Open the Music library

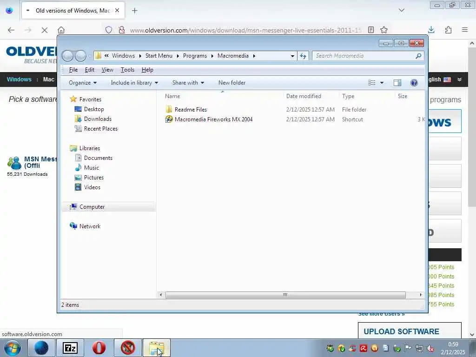pos(92,167)
